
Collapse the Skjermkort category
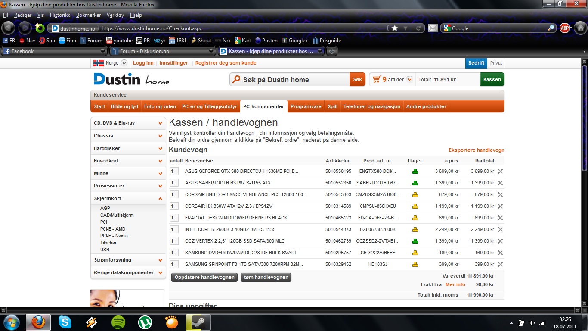click(128, 198)
